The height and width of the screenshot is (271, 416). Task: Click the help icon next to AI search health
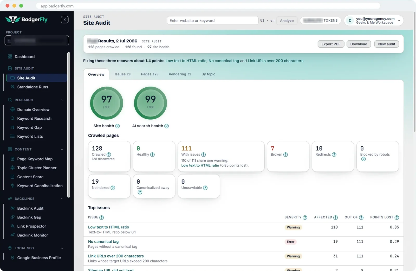167,126
